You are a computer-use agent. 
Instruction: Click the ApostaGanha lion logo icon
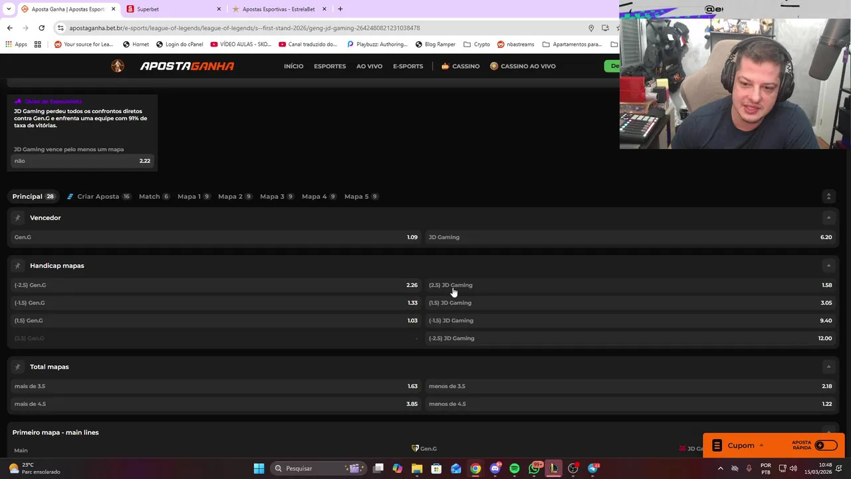[118, 66]
